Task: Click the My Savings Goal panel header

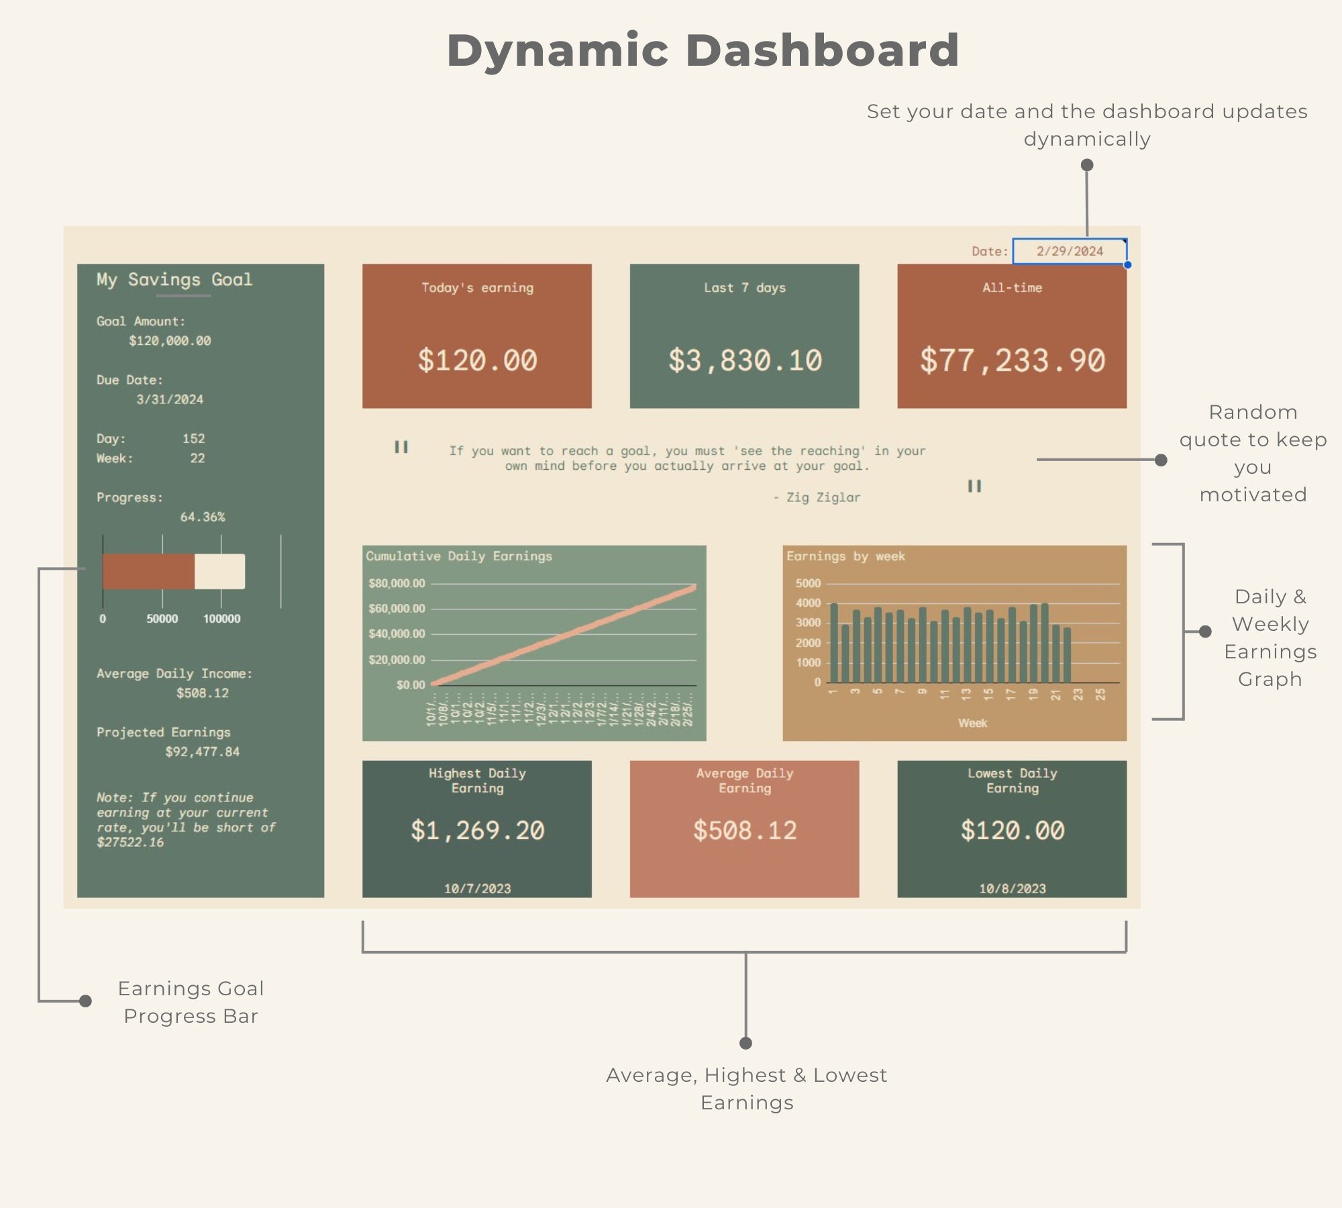Action: [173, 281]
